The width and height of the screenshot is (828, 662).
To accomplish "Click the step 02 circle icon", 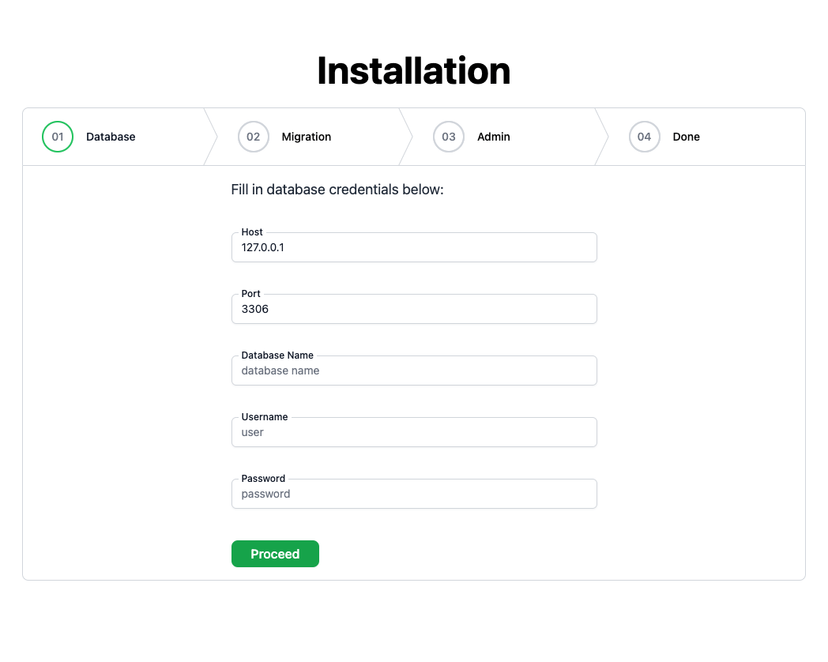I will point(253,136).
